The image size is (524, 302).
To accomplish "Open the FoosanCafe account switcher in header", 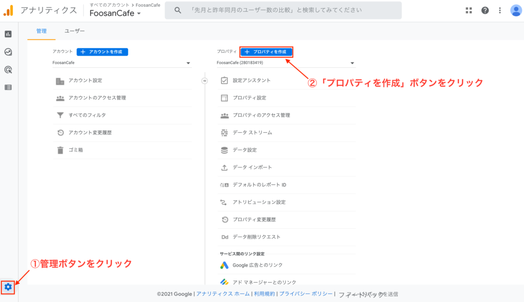I will [115, 13].
